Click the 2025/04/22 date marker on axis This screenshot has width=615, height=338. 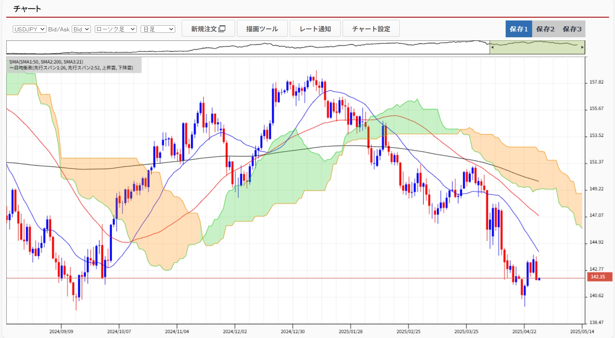click(x=524, y=331)
